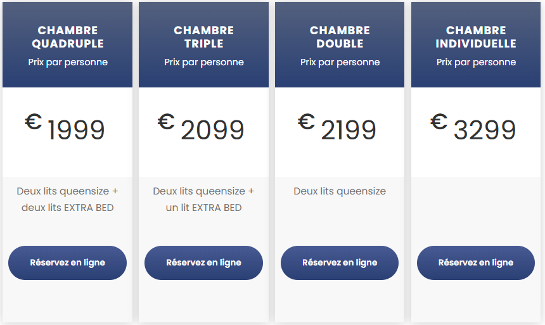Click the "un lit EXTRA BED" description

coord(203,207)
